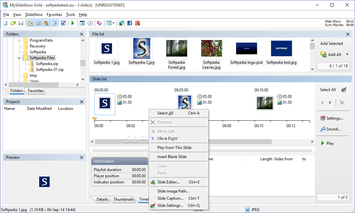Open the Favorites menu
Screen dimensions: 355x213
[54, 15]
